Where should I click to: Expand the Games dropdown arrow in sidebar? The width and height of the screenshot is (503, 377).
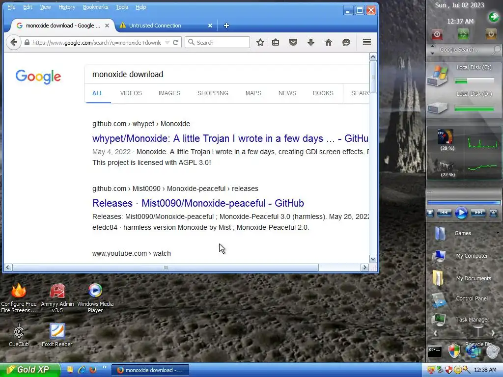point(498,233)
